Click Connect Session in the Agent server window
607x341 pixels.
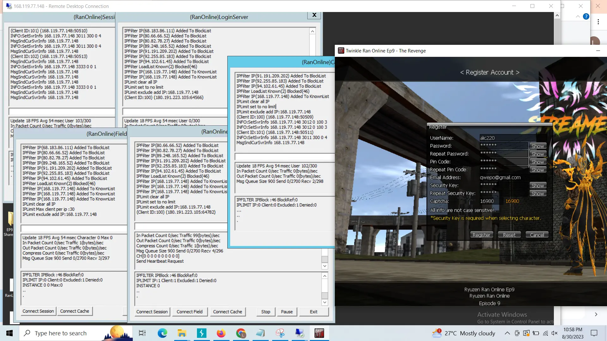[x=152, y=312]
